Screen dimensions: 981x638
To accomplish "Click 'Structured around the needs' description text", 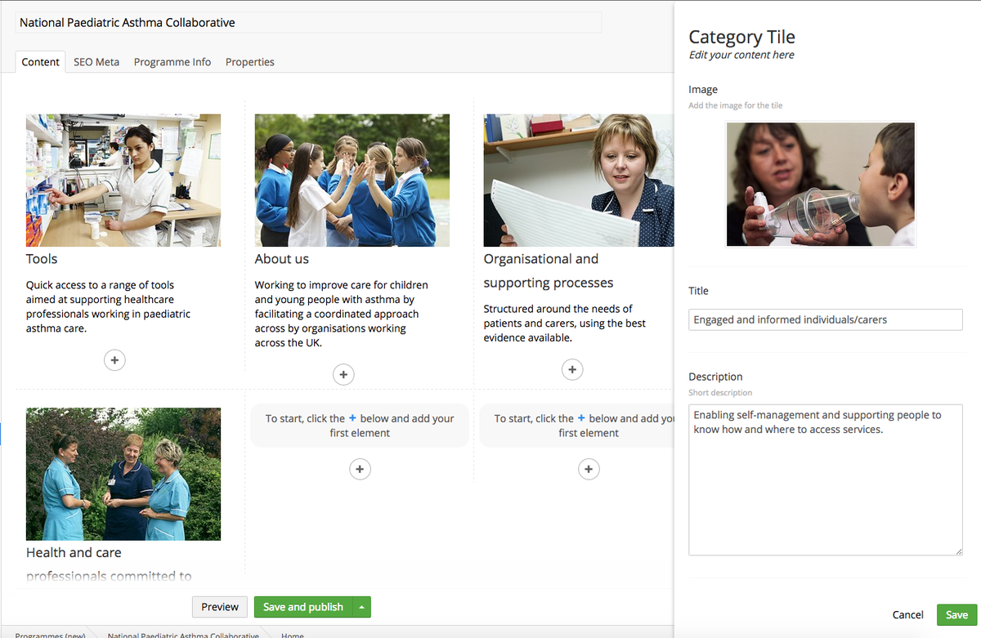I will click(x=565, y=323).
